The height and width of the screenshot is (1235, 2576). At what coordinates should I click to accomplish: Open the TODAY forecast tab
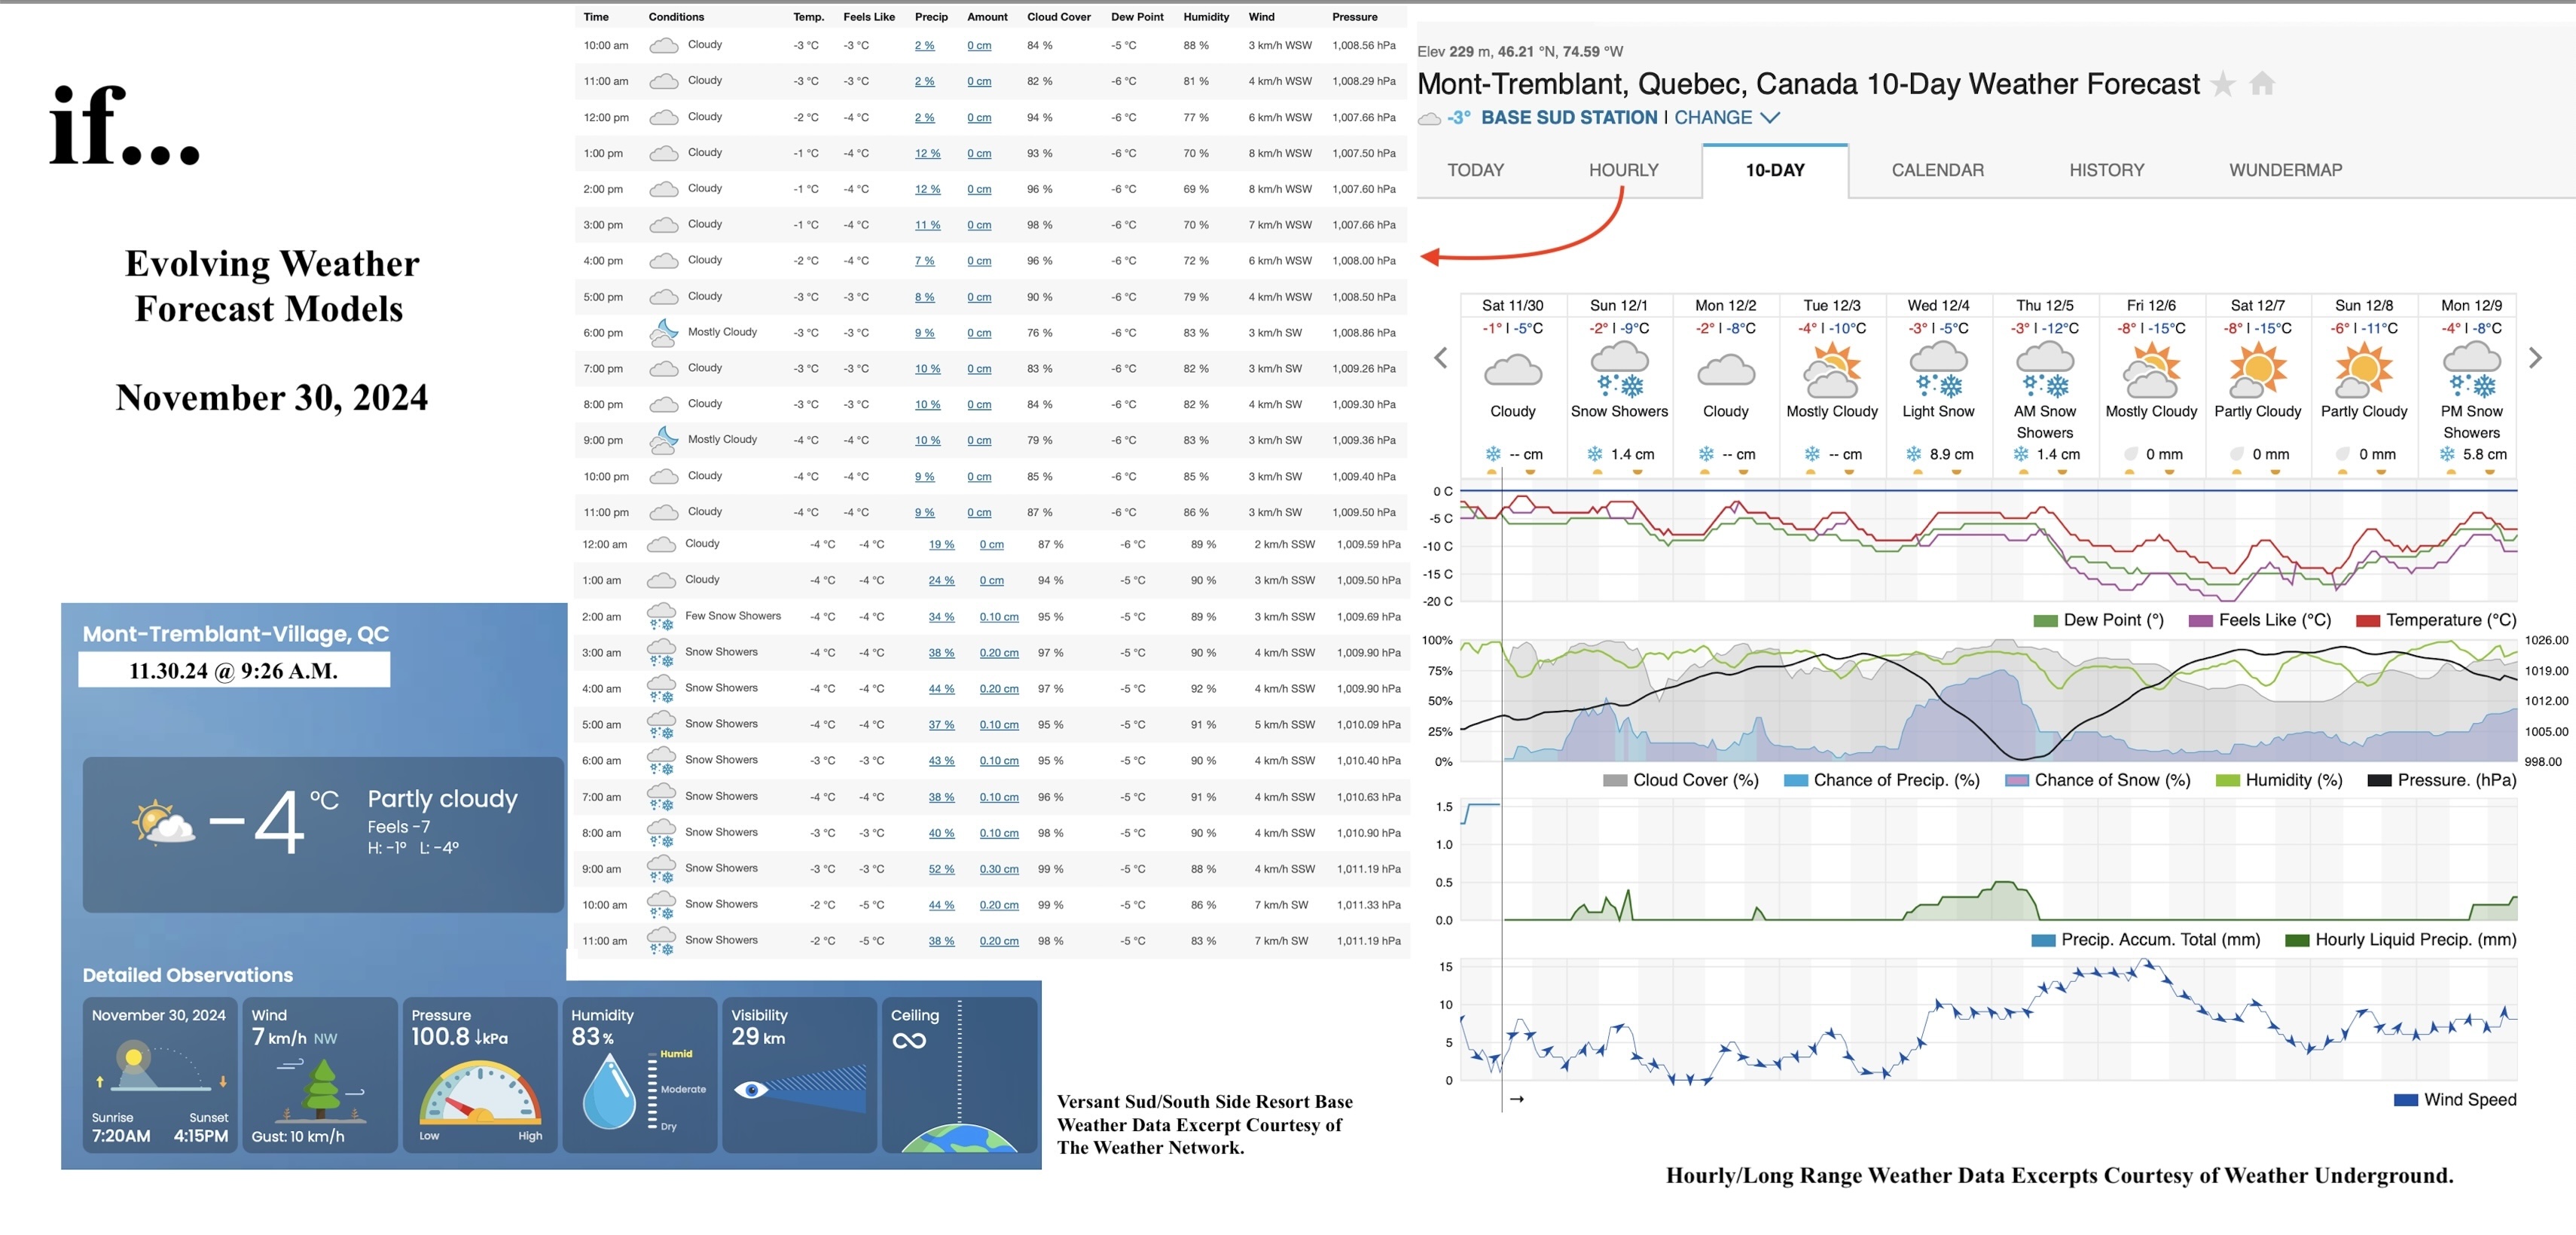[x=1475, y=170]
